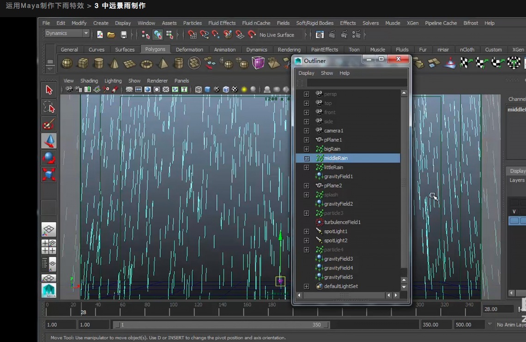Switch to the Rendering shelf tab
The width and height of the screenshot is (526, 342).
289,49
